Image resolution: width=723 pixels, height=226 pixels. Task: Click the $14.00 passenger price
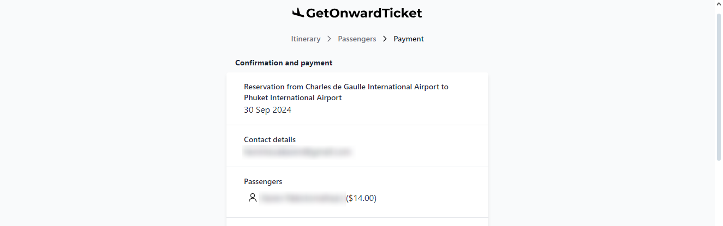pos(361,198)
